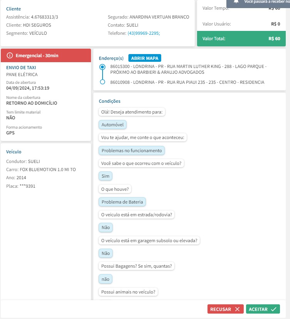The height and width of the screenshot is (319, 290).
Task: Click the Não answer under the garagem subsolo question
Action: coord(105,253)
